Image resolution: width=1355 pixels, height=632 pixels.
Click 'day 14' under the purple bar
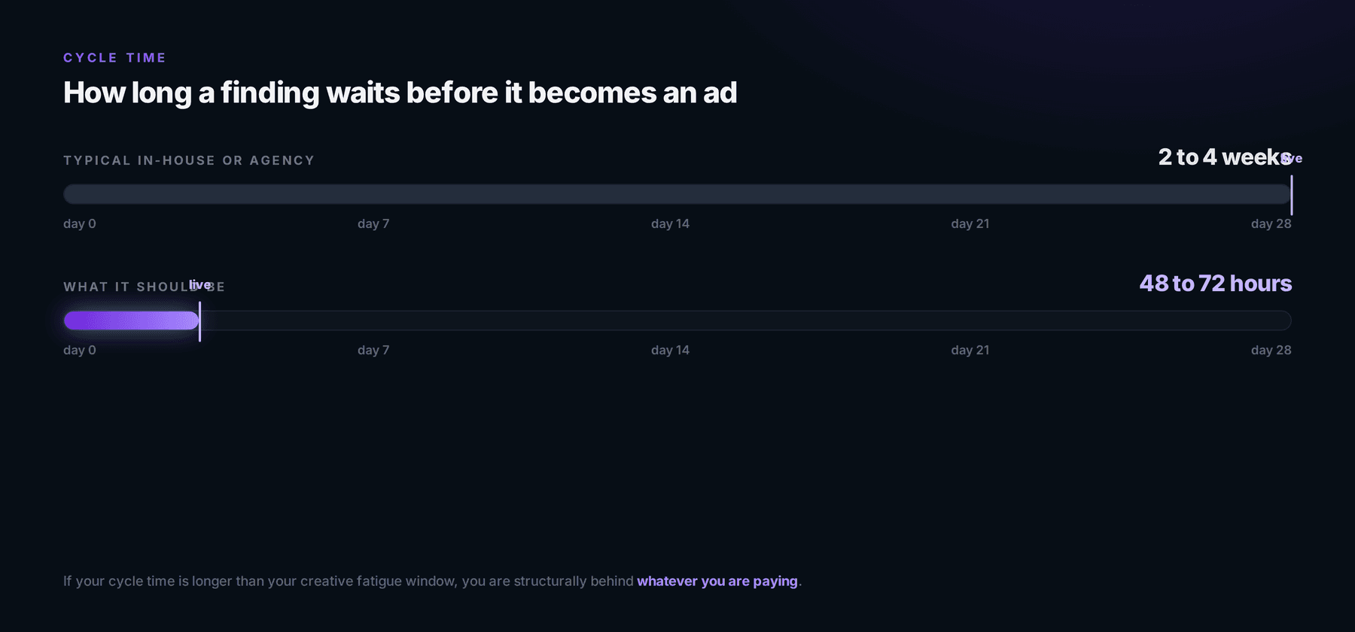point(670,350)
